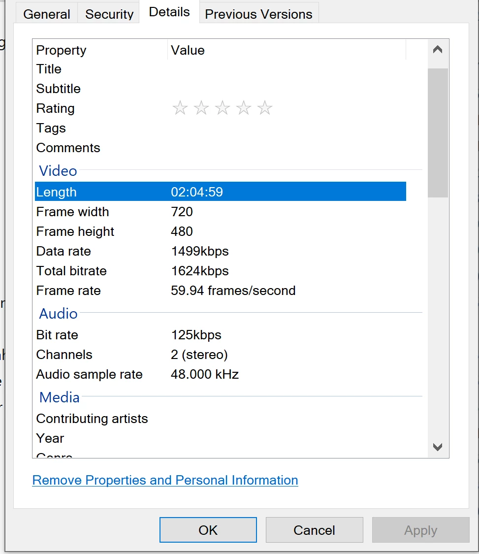Click the vertical scrollbar thumb
The width and height of the screenshot is (479, 554).
[x=438, y=133]
